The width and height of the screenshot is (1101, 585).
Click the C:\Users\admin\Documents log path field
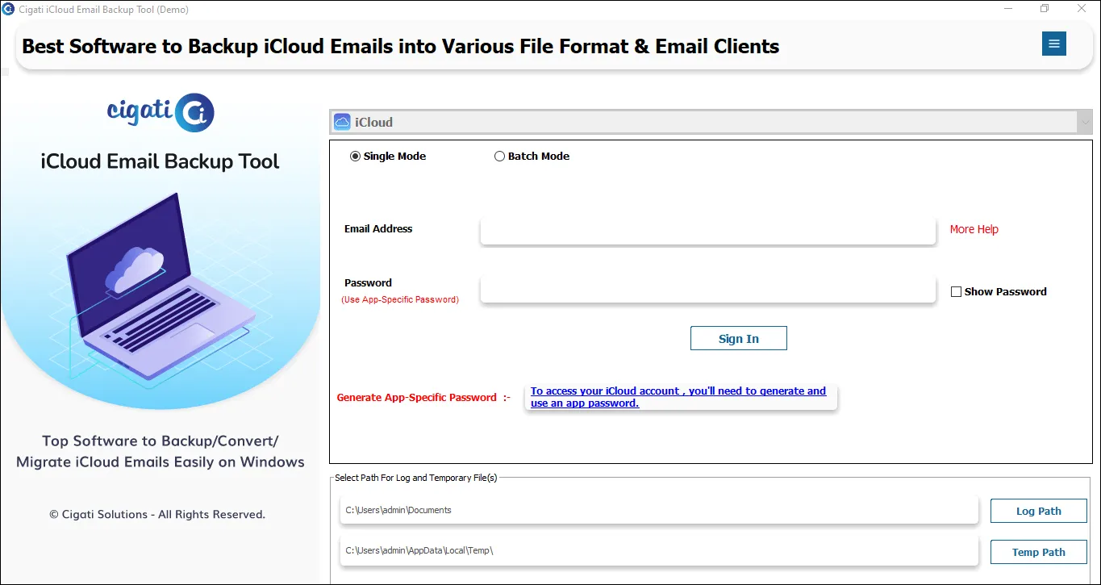coord(659,510)
